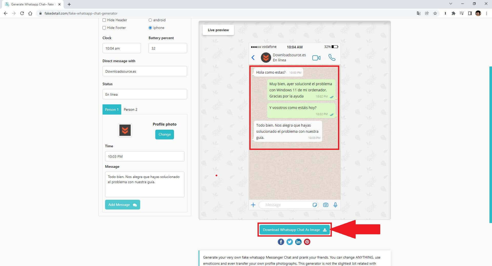Click the Battery percent field
Screen dimensions: 492x266
[168, 48]
